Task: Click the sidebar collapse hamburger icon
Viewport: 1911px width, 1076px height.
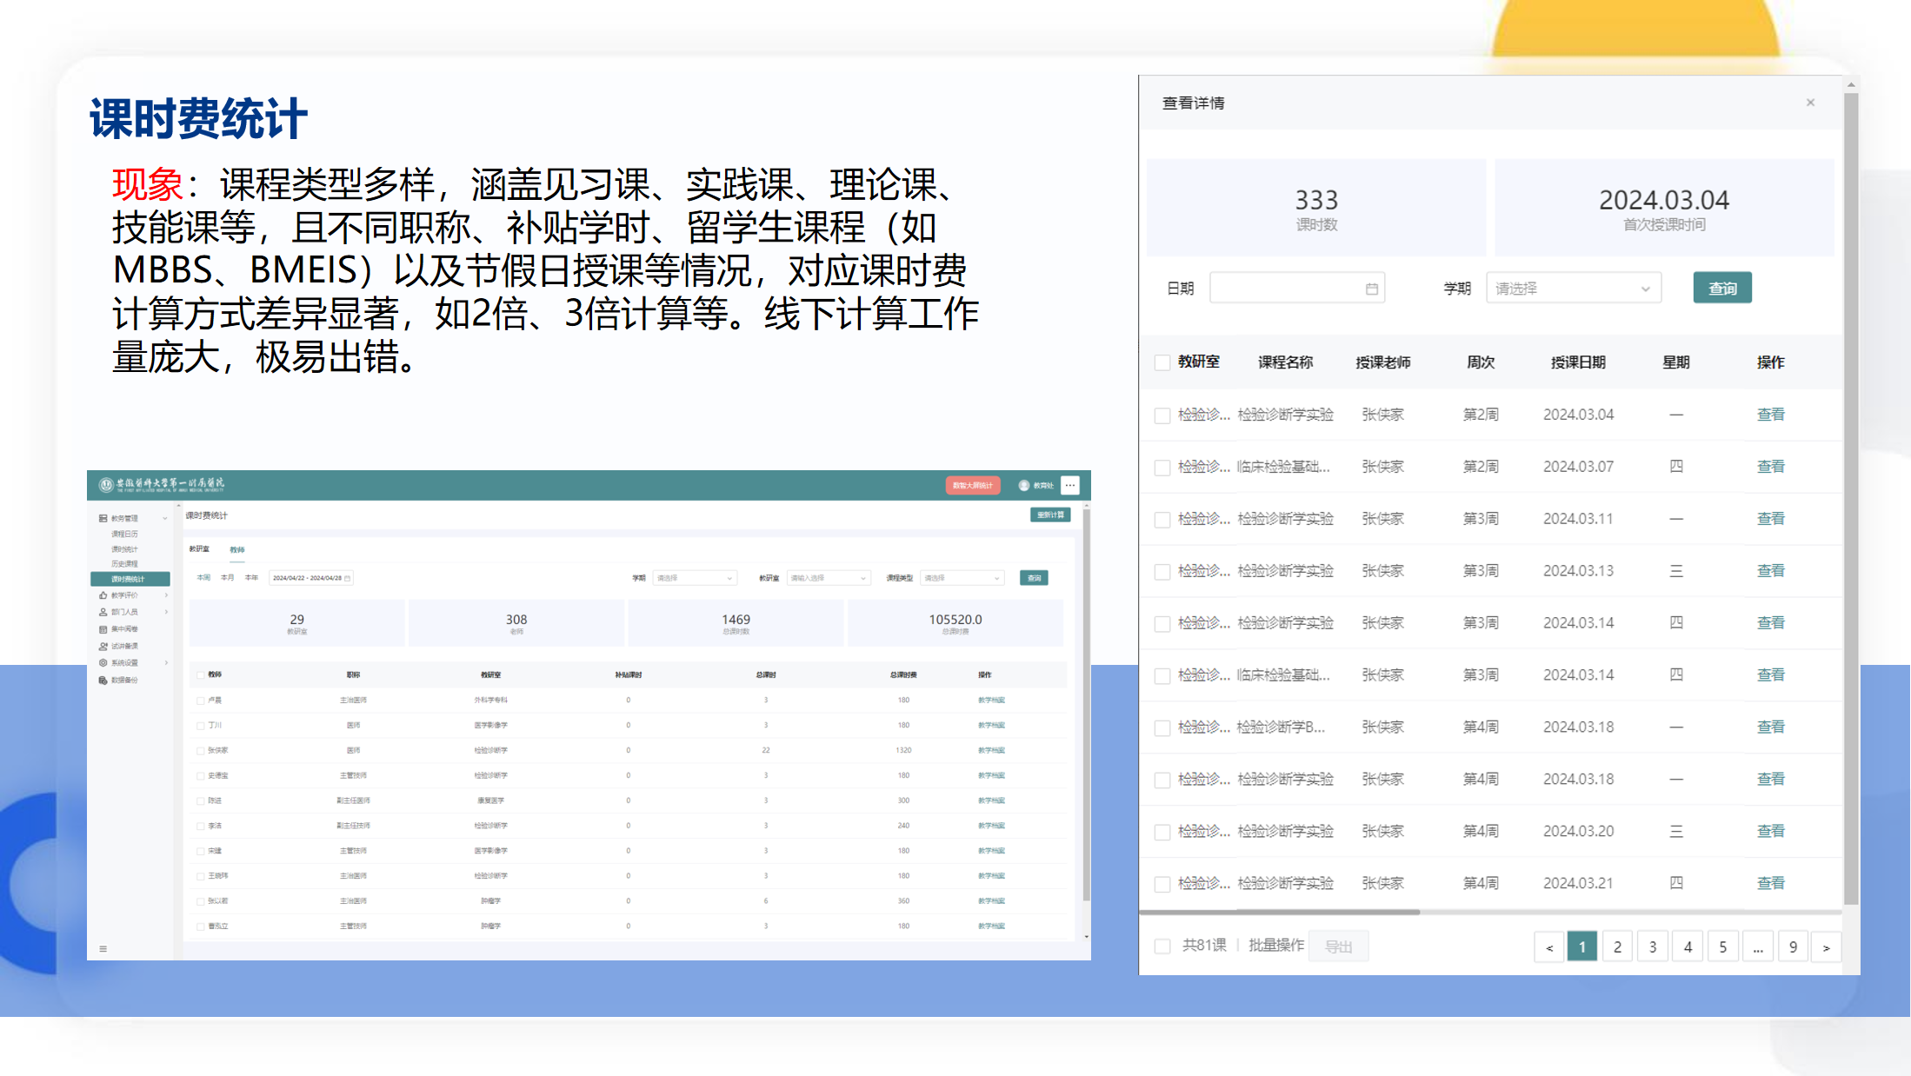Action: pos(103,949)
